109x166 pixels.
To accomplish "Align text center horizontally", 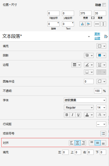I will tap(77, 143).
